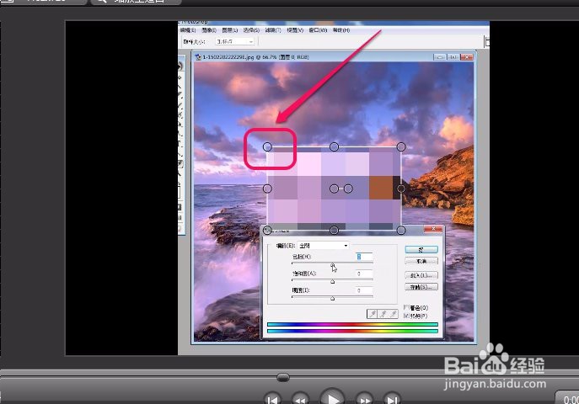This screenshot has width=579, height=404.
Task: Open the 窗口(W) menu in Photoshop
Action: [x=318, y=30]
